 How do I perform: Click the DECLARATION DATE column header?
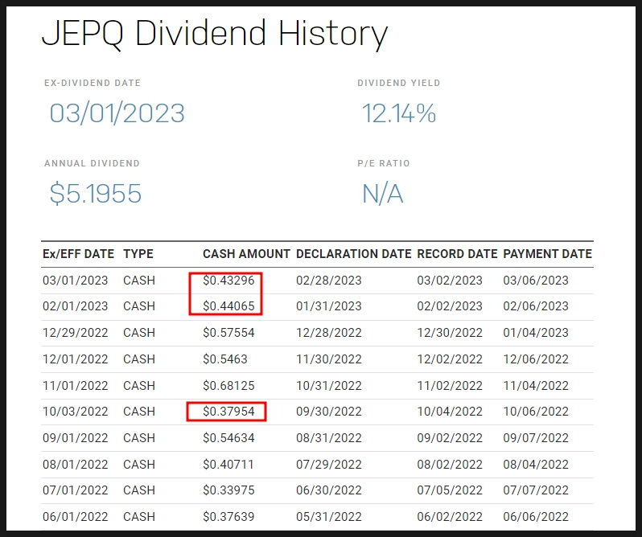[354, 254]
